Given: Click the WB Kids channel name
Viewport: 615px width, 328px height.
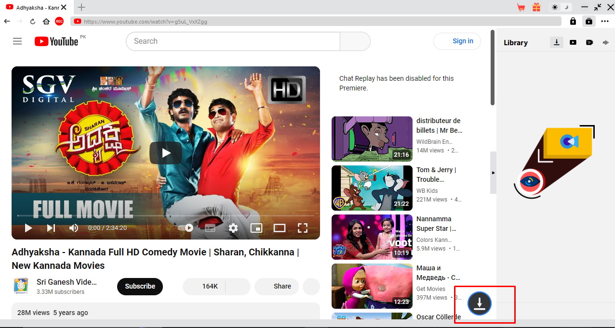Looking at the screenshot, I should click(427, 191).
